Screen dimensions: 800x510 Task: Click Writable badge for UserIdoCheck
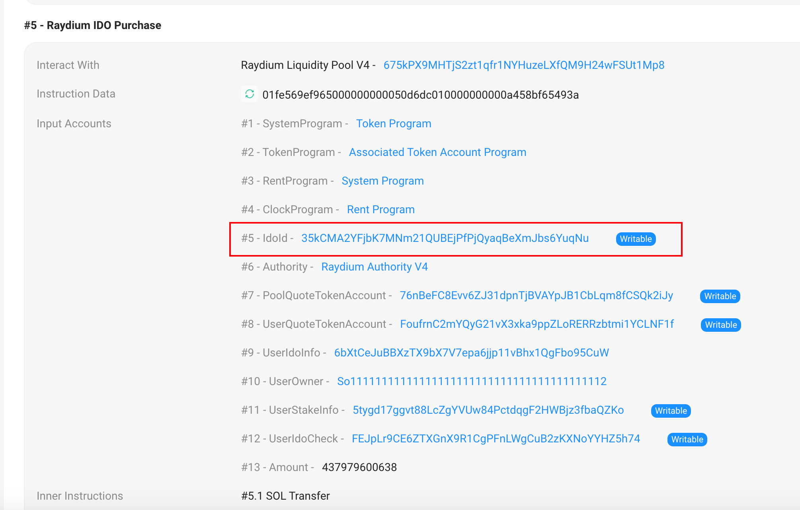click(x=687, y=440)
